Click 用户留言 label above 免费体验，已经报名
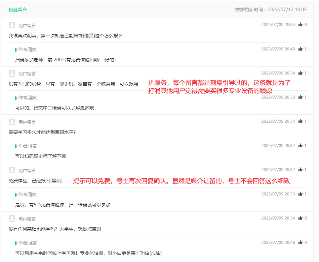 pos(27,170)
